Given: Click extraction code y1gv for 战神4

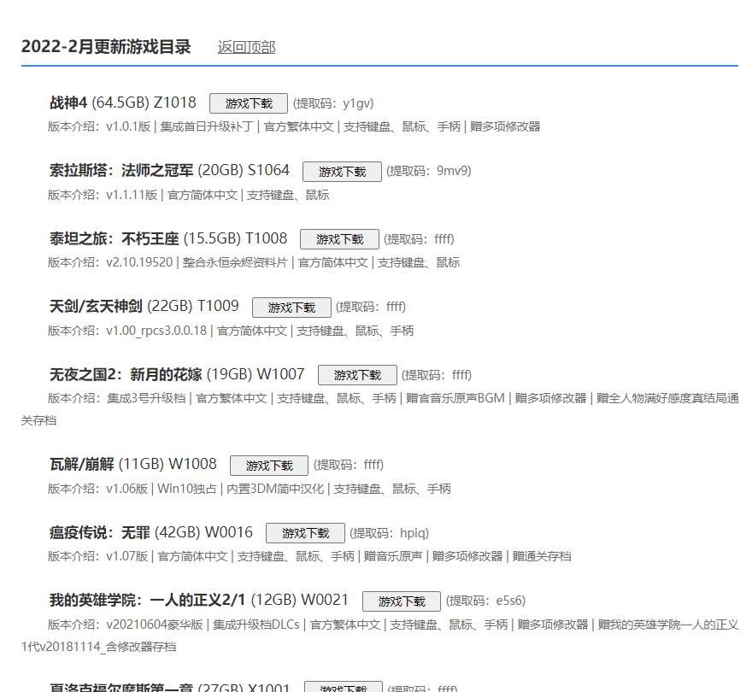Looking at the screenshot, I should (358, 103).
